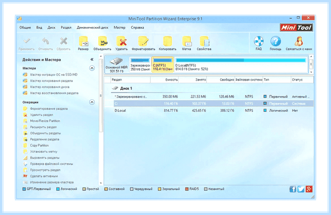Sort by the Свободно column header
This screenshot has width=331, height=215.
click(x=221, y=80)
